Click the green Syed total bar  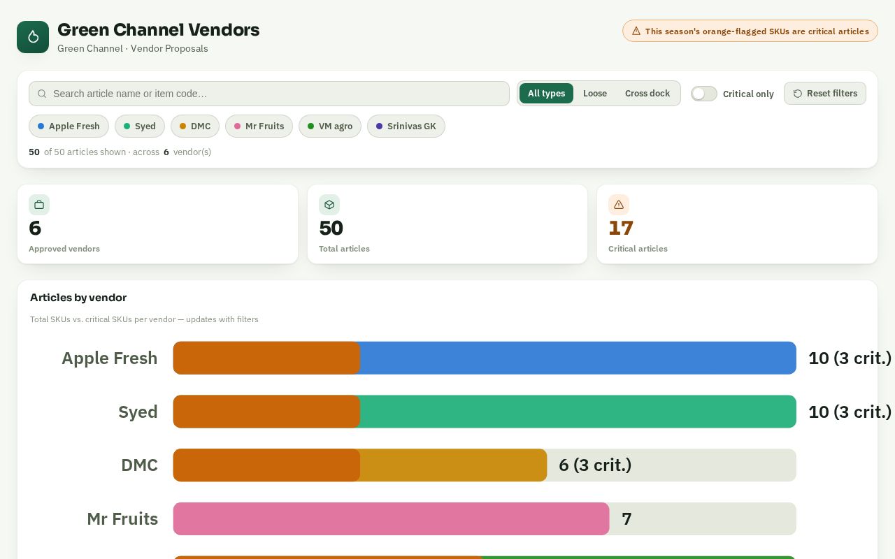tap(578, 412)
